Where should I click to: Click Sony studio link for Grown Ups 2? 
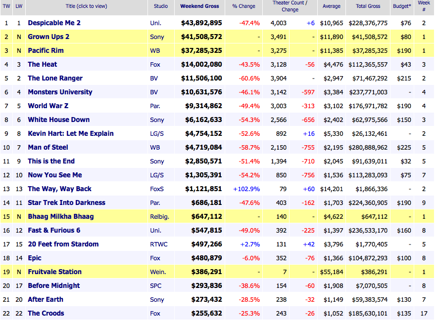click(x=157, y=37)
